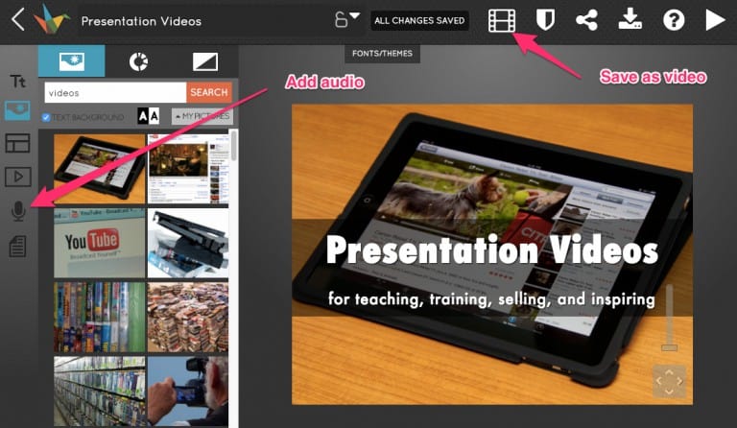Uncheck the Text Background checkbox

46,117
